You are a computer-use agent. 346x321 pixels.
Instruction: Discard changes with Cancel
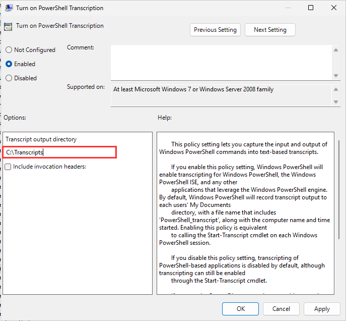coord(281,309)
